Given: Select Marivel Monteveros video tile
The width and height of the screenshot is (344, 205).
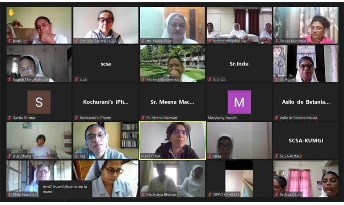Looking at the screenshot, I should coord(172,64).
